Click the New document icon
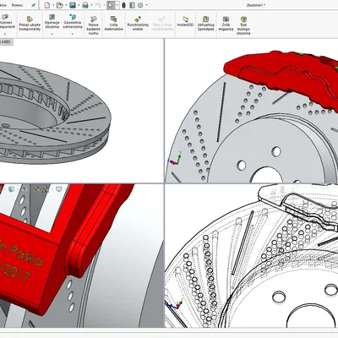The height and width of the screenshot is (338, 338). click(x=47, y=5)
